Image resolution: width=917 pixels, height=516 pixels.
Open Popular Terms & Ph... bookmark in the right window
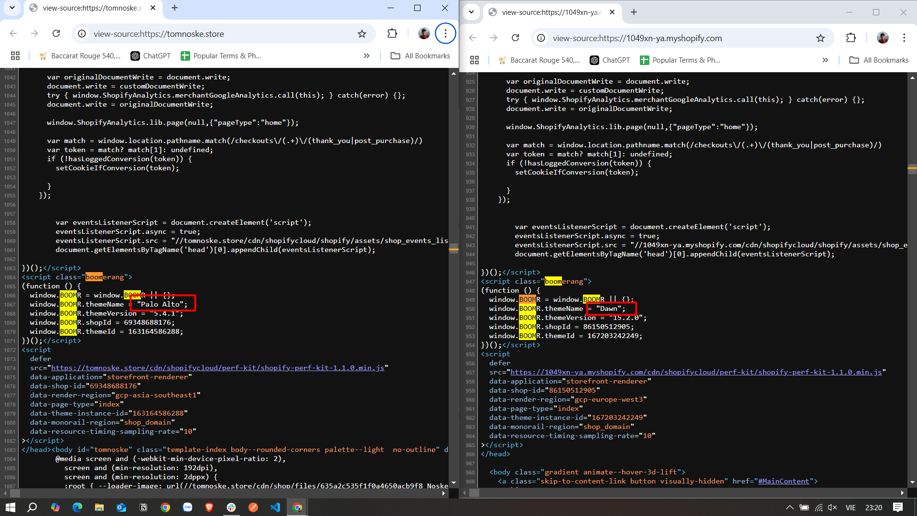click(680, 60)
